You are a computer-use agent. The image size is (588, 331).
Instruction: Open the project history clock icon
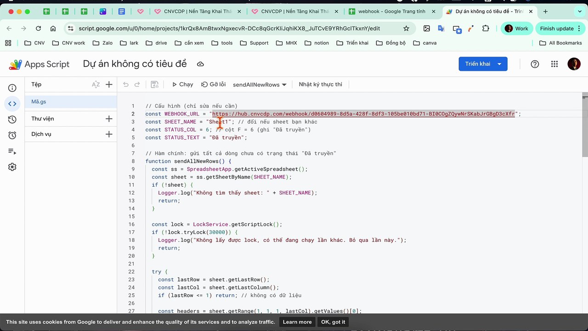tap(12, 120)
